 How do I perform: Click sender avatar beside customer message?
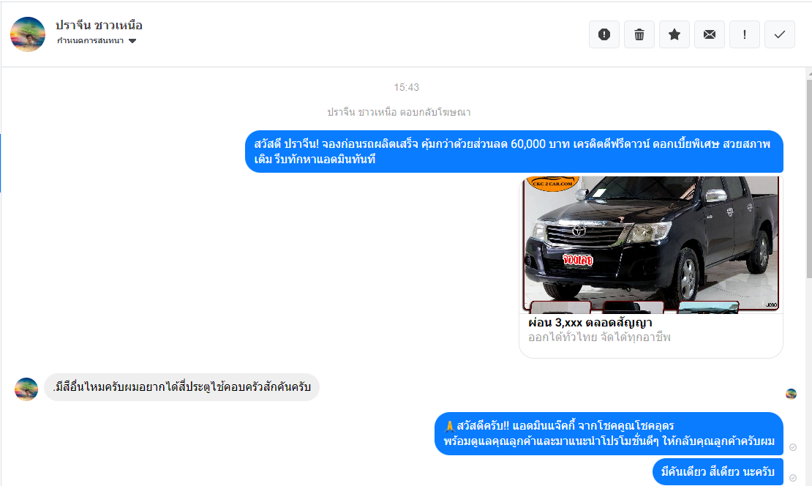(26, 389)
